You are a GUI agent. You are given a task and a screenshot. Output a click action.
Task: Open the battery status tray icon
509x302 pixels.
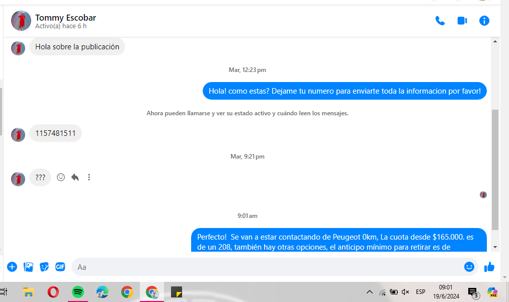point(394,292)
